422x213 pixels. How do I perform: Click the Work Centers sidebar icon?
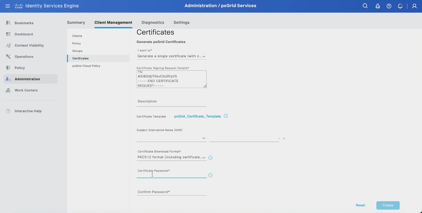pyautogui.click(x=8, y=90)
